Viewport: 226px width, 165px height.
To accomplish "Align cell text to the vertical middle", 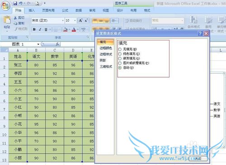I will (101, 20).
